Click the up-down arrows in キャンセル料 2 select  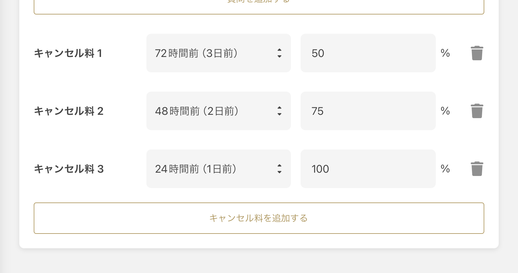click(279, 111)
